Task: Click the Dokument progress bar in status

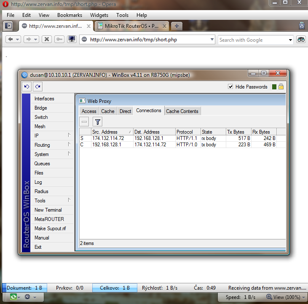Action: coord(25,288)
